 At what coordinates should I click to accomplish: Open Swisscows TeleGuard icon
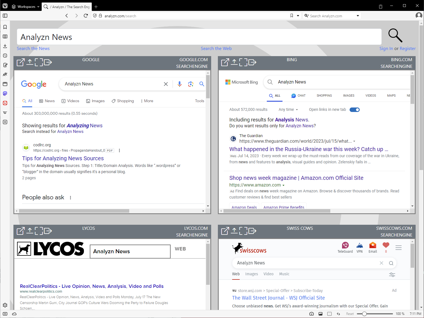click(345, 248)
